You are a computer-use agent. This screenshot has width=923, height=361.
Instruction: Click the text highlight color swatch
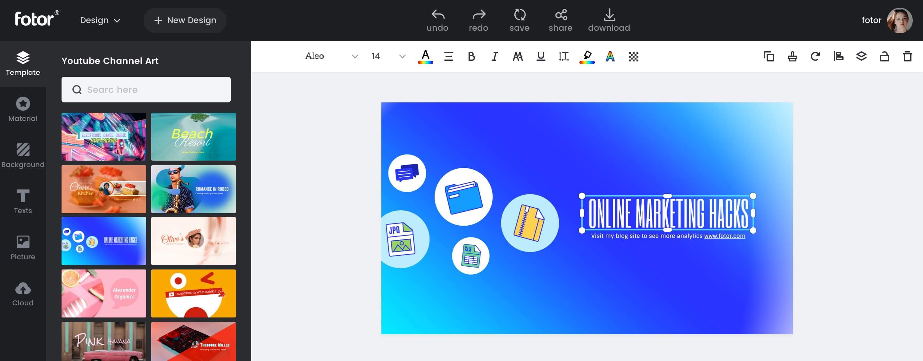click(x=587, y=56)
